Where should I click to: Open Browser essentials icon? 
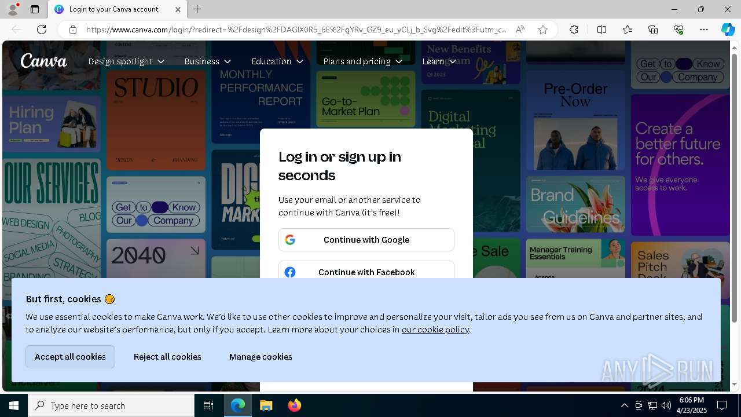tap(678, 30)
